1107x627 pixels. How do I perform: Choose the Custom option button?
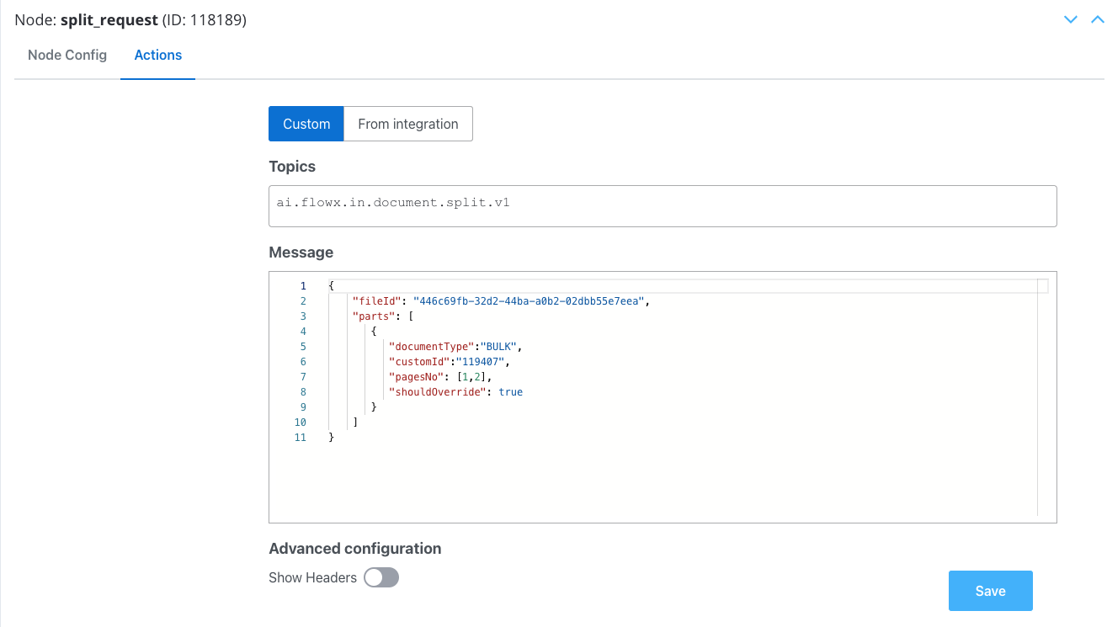coord(306,124)
